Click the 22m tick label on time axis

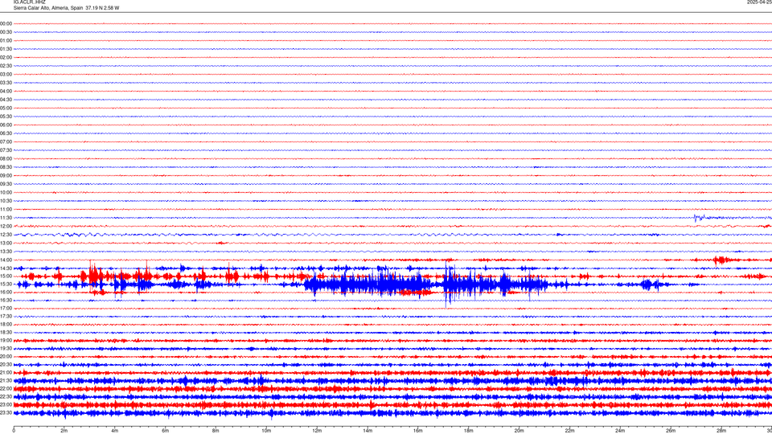pyautogui.click(x=569, y=431)
